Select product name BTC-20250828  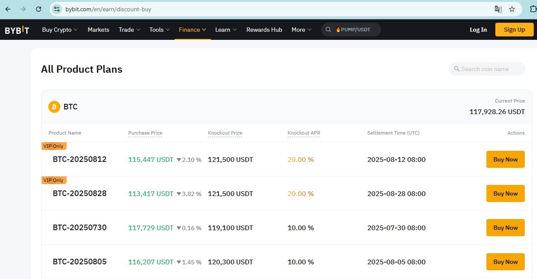pos(80,193)
